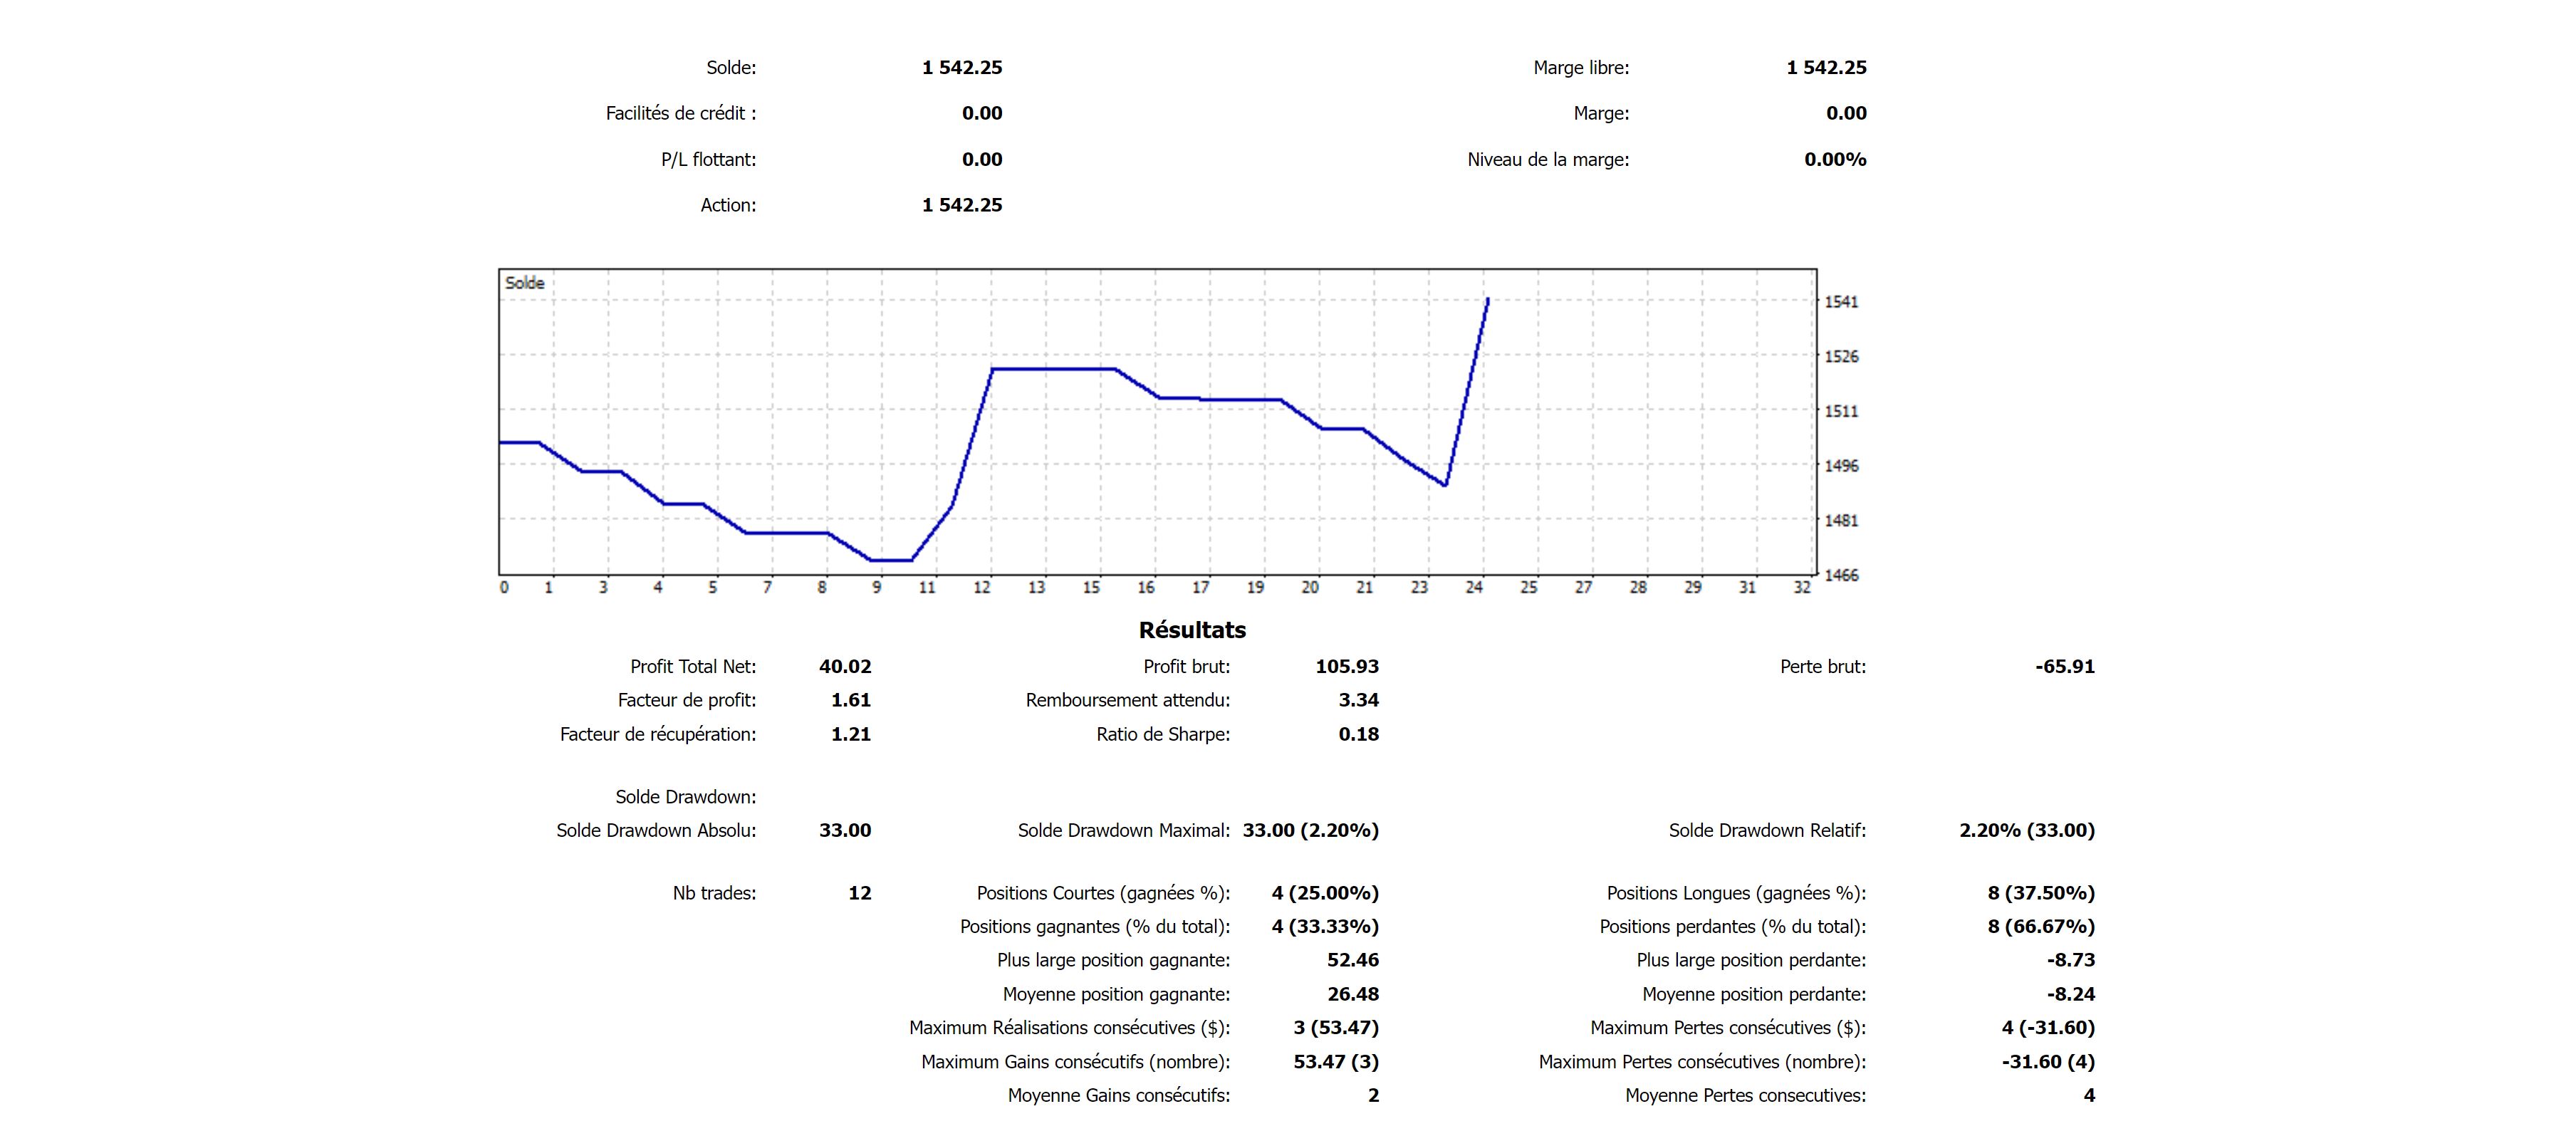Click the Marge libre value
The width and height of the screenshot is (2576, 1131).
tap(1826, 67)
